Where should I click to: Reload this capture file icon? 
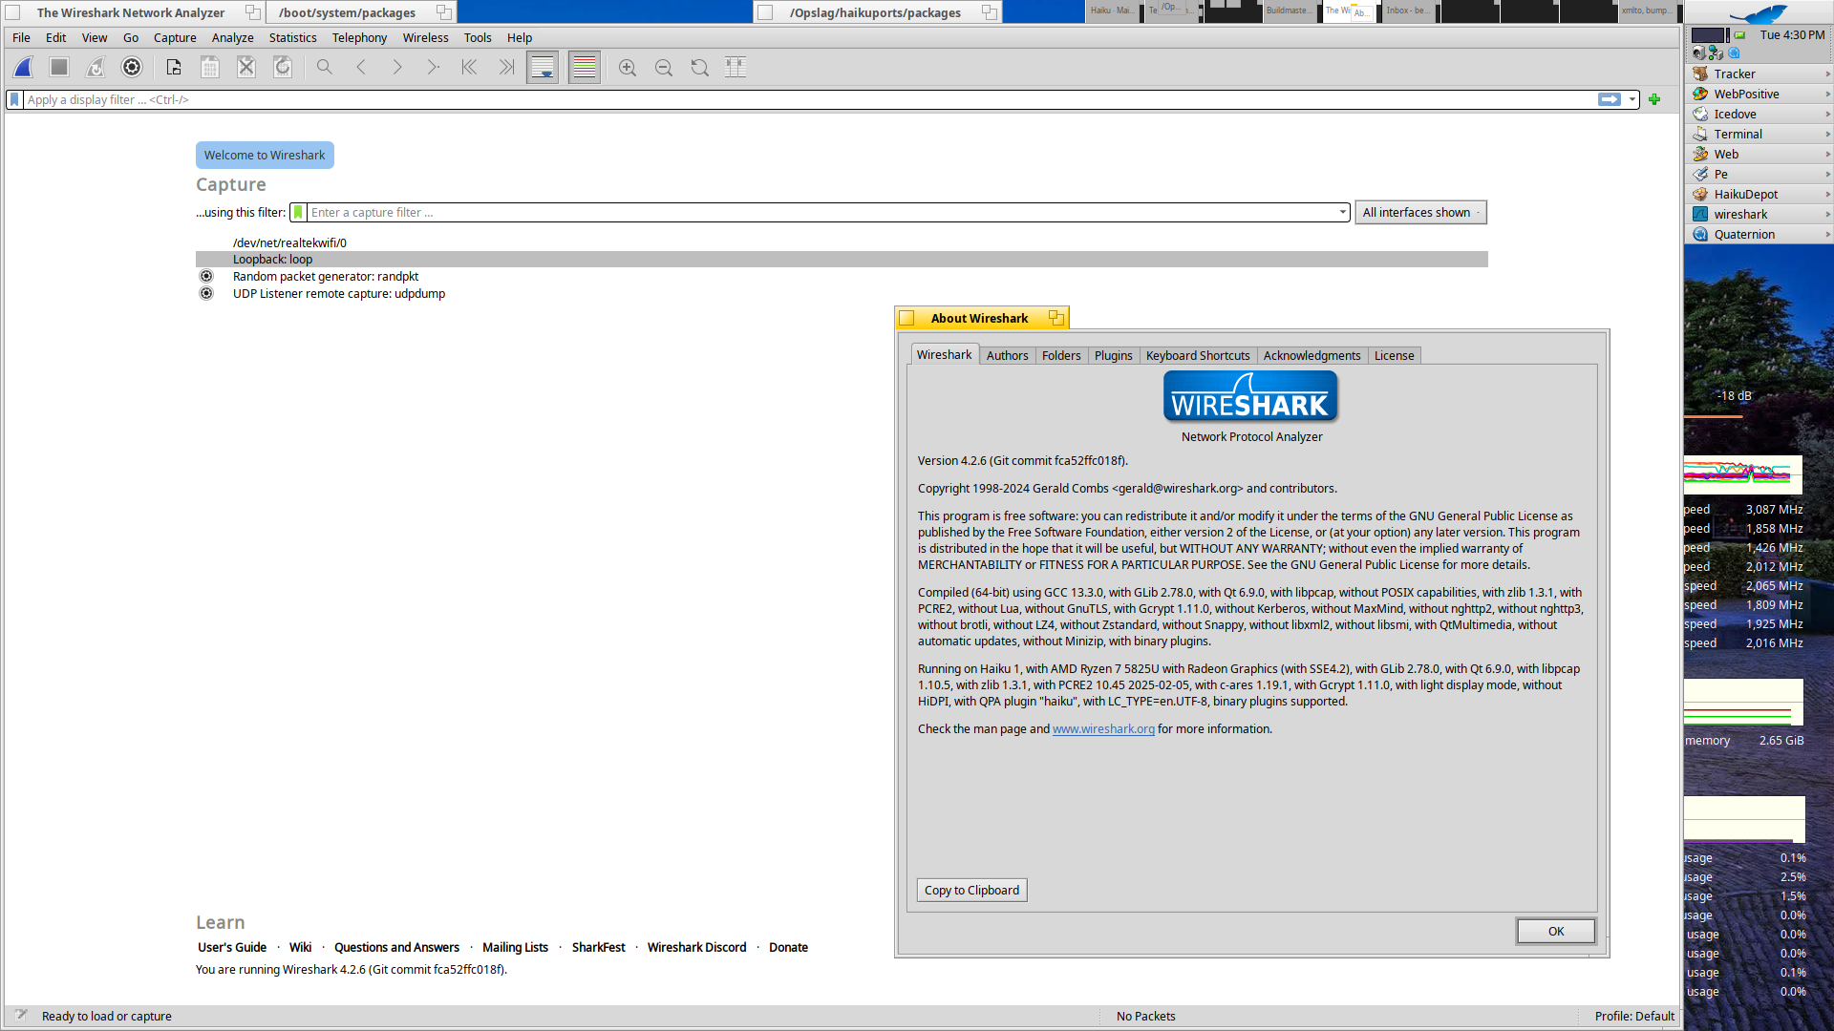tap(283, 68)
